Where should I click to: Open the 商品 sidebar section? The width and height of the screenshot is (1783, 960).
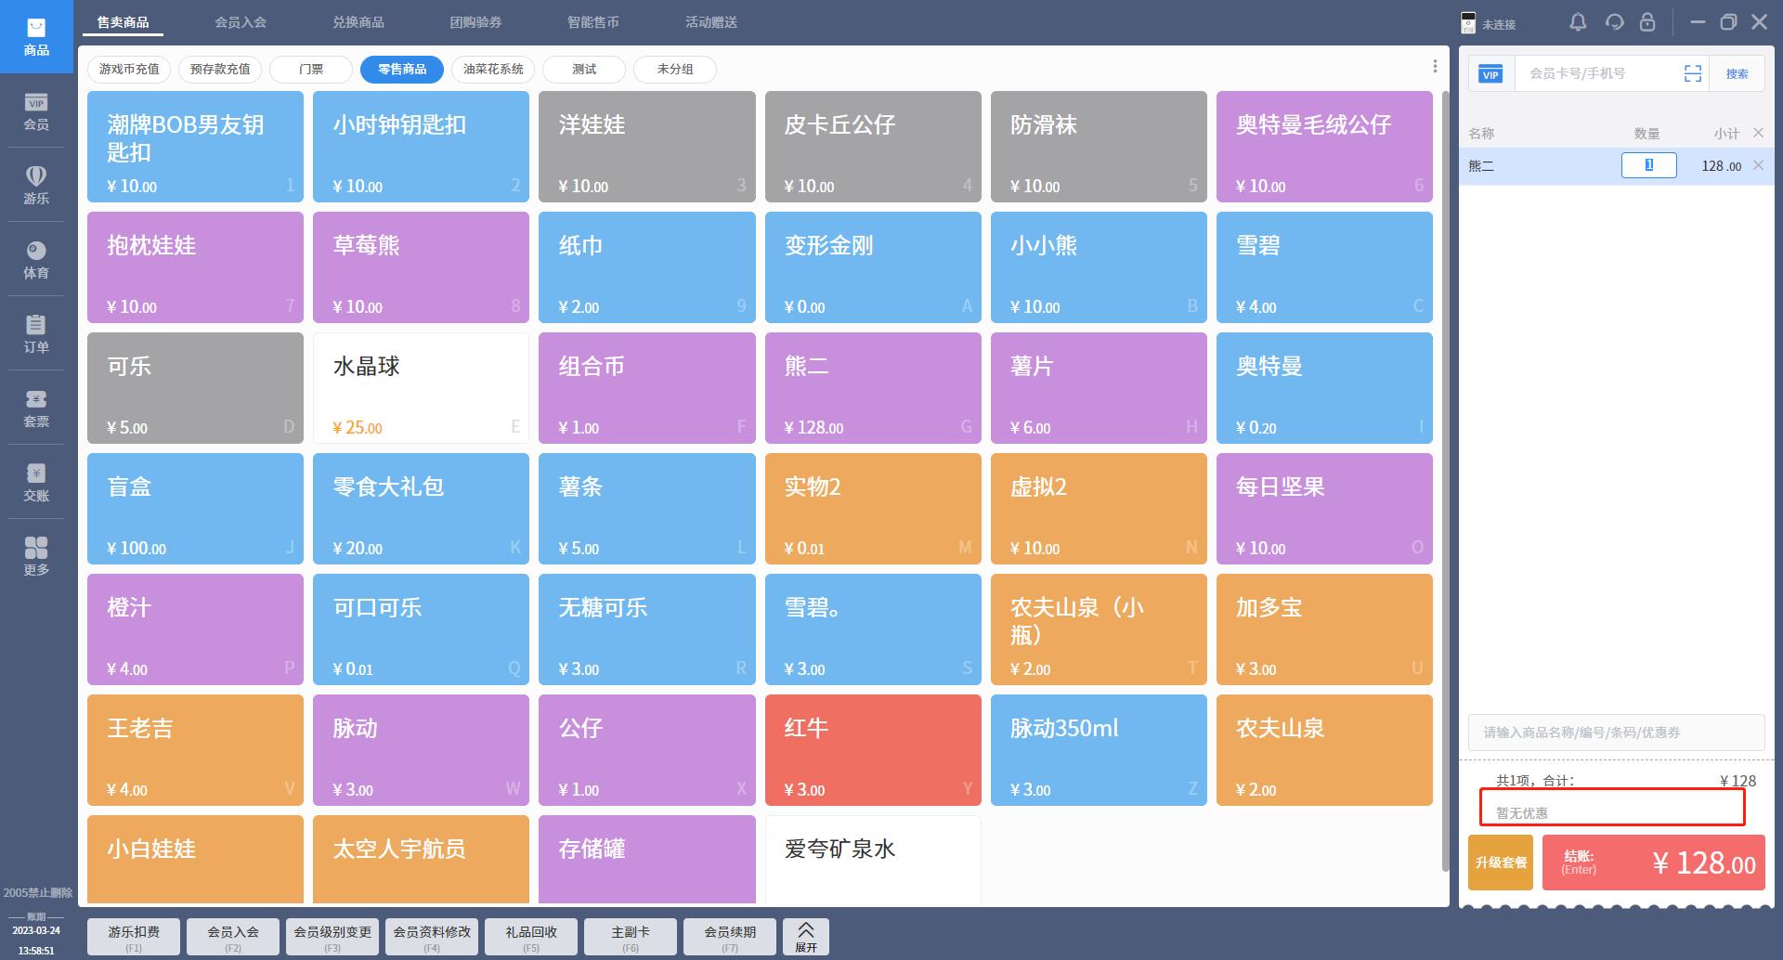tap(36, 37)
